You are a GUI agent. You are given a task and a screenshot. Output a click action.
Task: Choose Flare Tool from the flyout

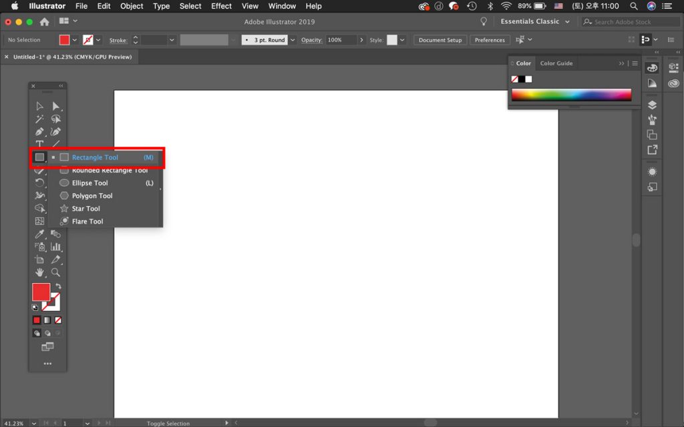coord(106,222)
